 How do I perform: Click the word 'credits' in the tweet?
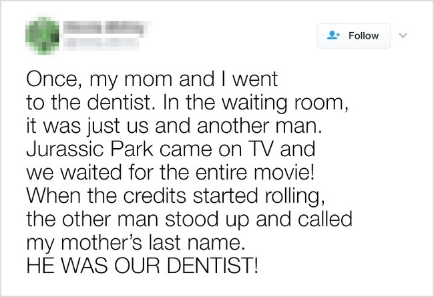pos(154,196)
